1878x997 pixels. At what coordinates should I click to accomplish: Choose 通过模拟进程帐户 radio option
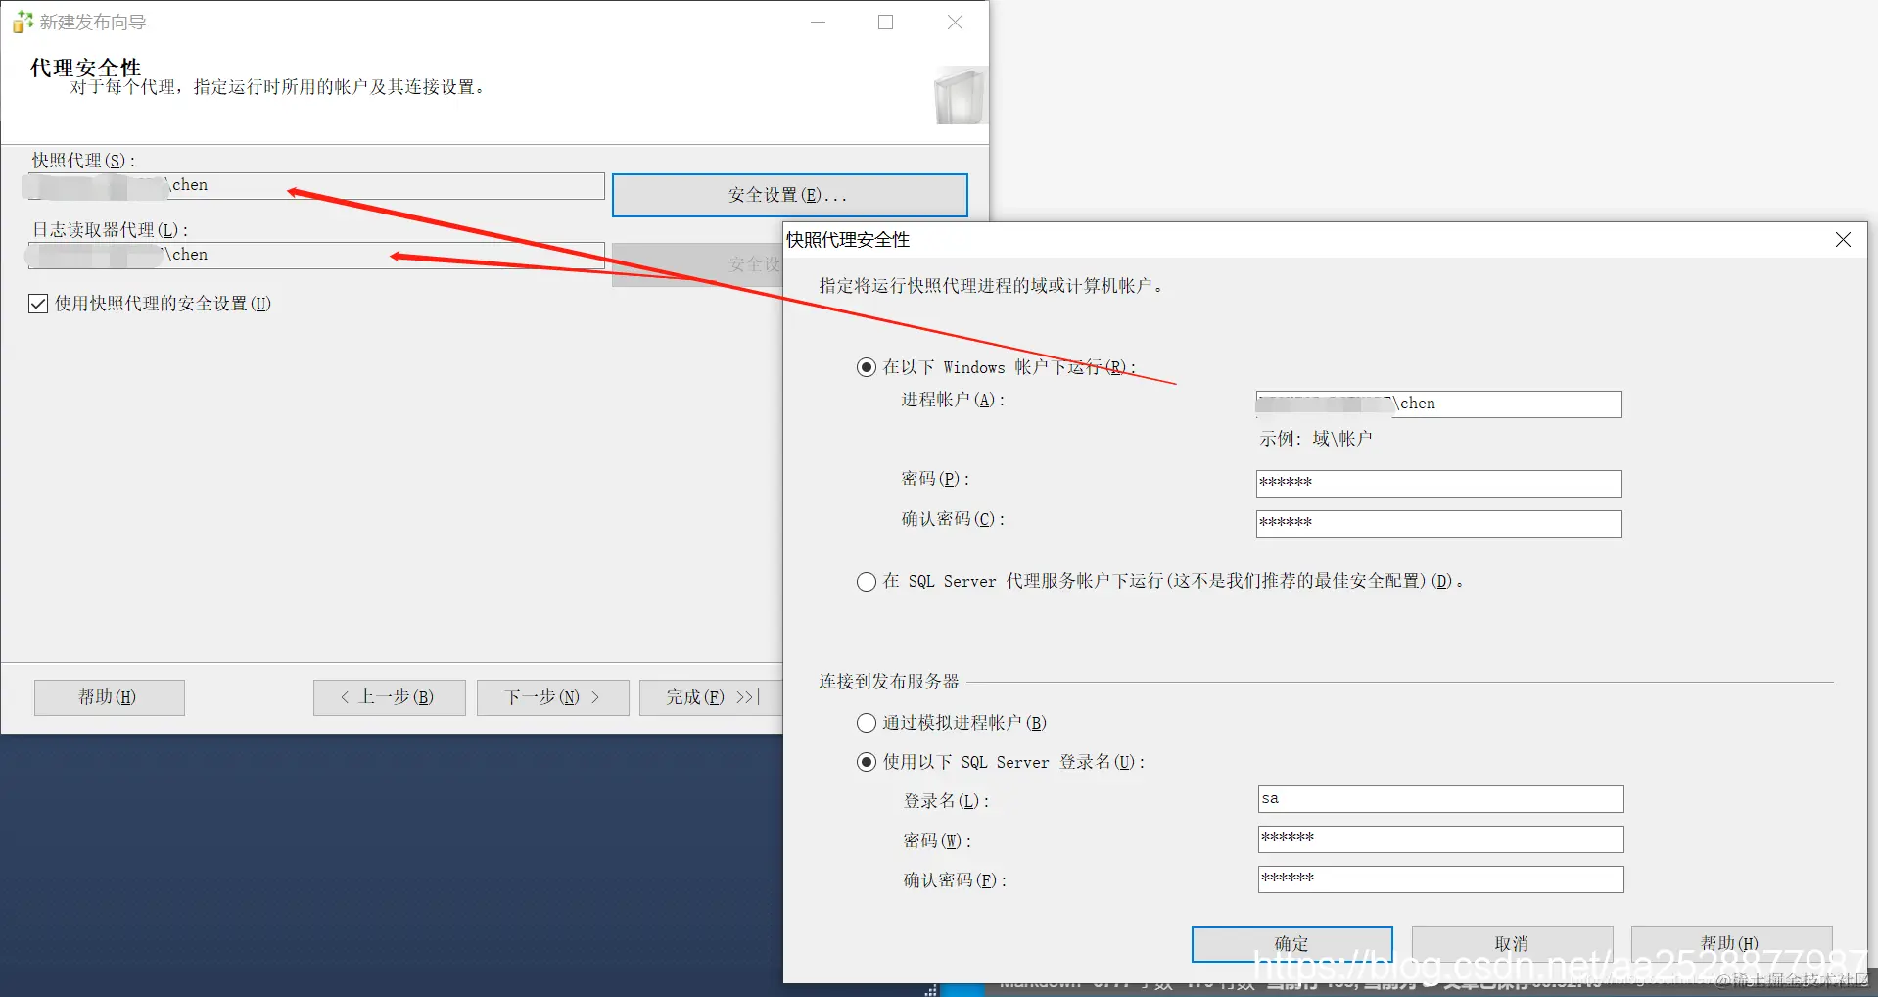867,723
